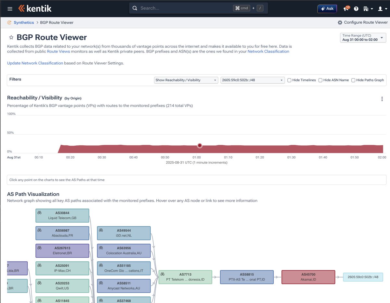Screen dimensions: 390x303
Task: Click the reachability area at 00:30
Action: 102,149
